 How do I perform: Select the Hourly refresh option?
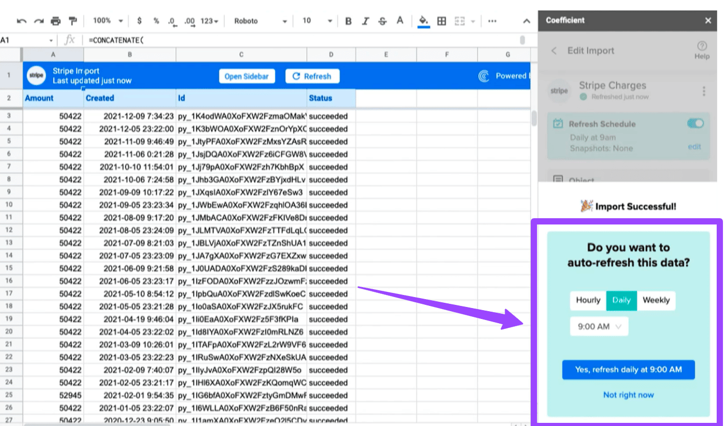(588, 300)
